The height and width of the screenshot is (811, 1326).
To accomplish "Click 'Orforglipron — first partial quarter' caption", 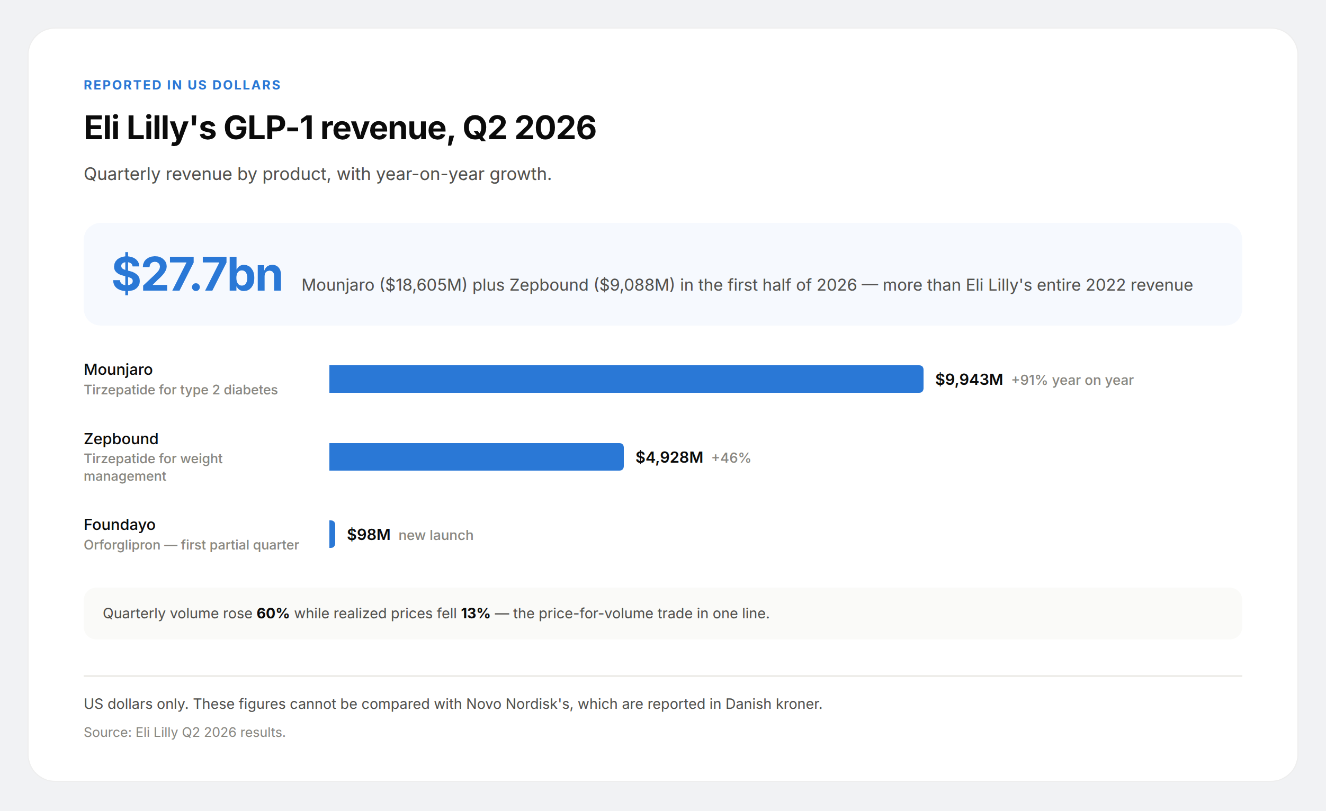I will (191, 545).
